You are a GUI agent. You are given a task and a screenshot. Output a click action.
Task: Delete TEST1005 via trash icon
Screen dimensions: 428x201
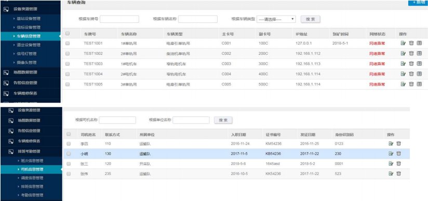point(411,84)
